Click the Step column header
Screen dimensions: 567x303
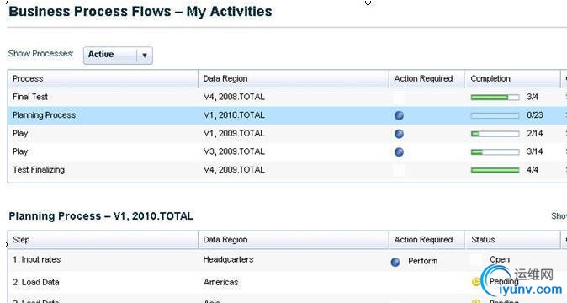coord(103,240)
